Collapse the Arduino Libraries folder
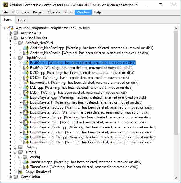The width and height of the screenshot is (181, 183). coord(11,38)
